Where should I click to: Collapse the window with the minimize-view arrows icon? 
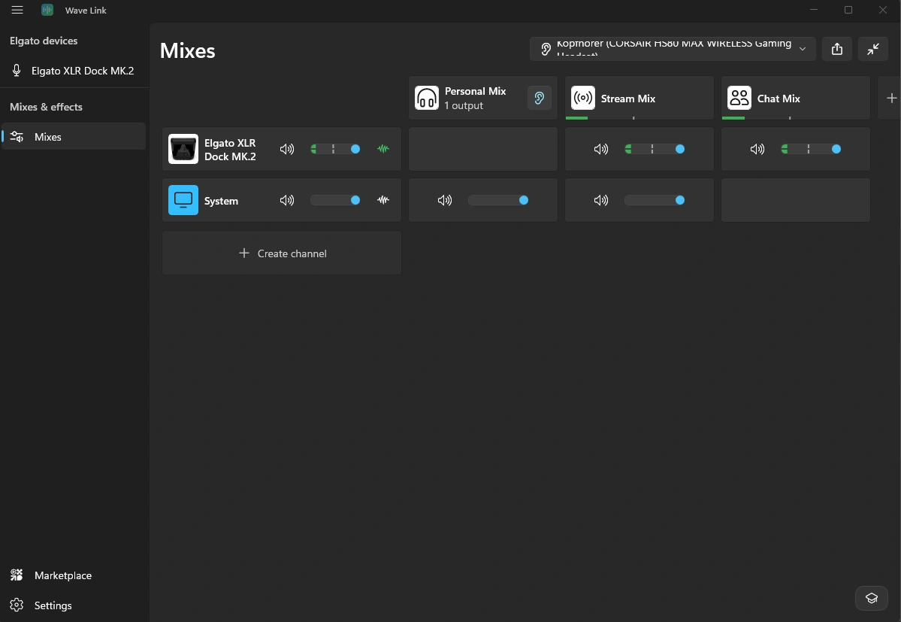(x=873, y=50)
